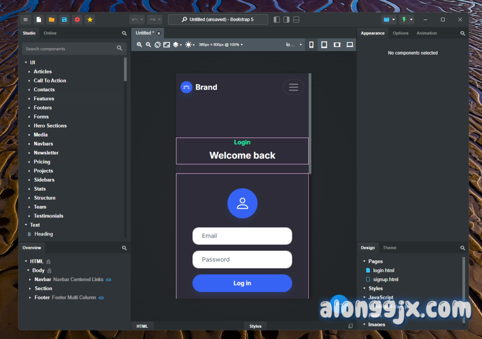
Task: Click the blue Log in button
Action: click(x=242, y=283)
